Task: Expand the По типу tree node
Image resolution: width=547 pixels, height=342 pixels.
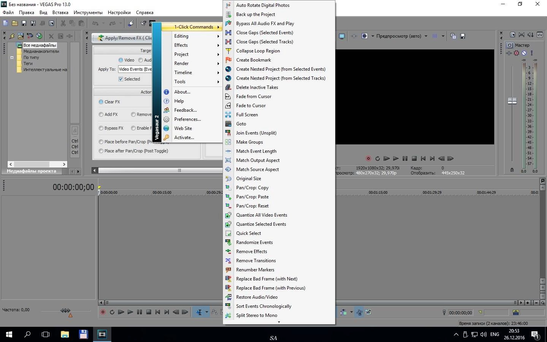Action: pyautogui.click(x=12, y=58)
